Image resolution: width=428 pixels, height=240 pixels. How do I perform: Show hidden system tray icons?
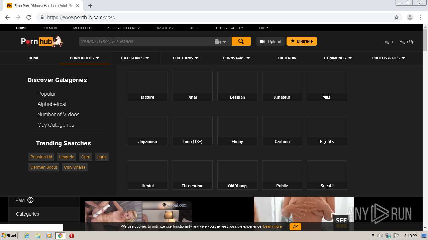coord(373,235)
